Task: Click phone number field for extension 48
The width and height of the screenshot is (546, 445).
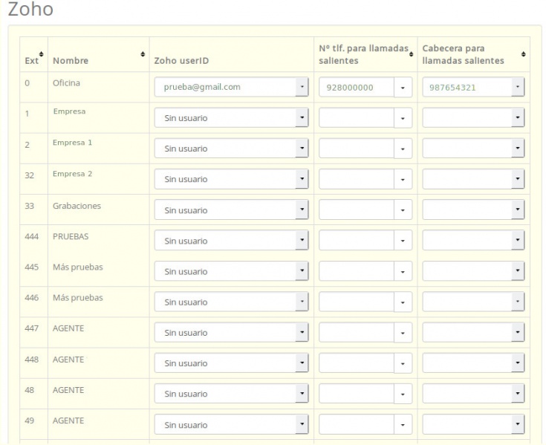Action: 356,394
